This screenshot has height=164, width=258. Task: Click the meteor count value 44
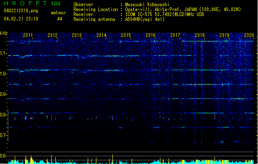point(59,19)
